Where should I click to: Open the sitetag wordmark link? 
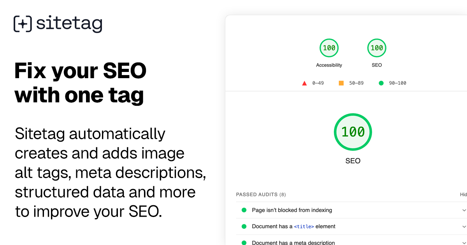tap(69, 23)
